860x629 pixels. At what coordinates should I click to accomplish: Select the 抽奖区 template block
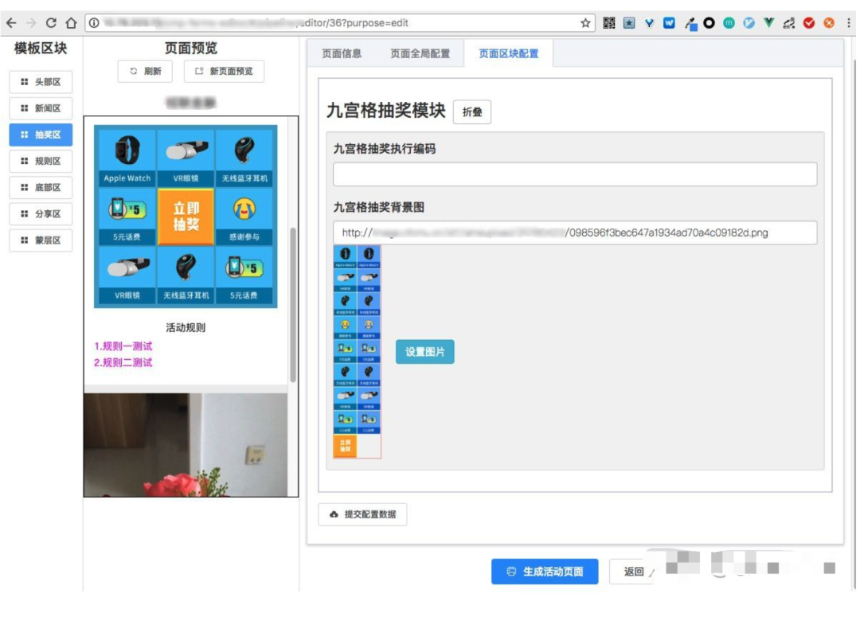41,135
